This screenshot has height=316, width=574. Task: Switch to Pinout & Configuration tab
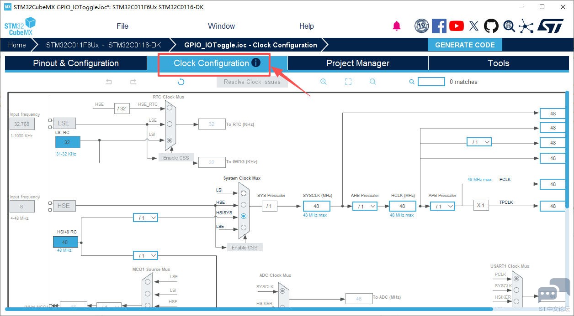pyautogui.click(x=76, y=63)
